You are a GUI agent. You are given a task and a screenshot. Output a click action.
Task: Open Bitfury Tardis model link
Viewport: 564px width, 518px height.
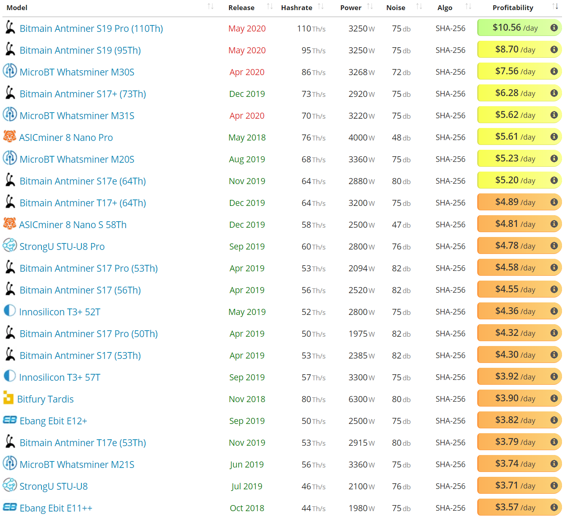[x=46, y=399]
